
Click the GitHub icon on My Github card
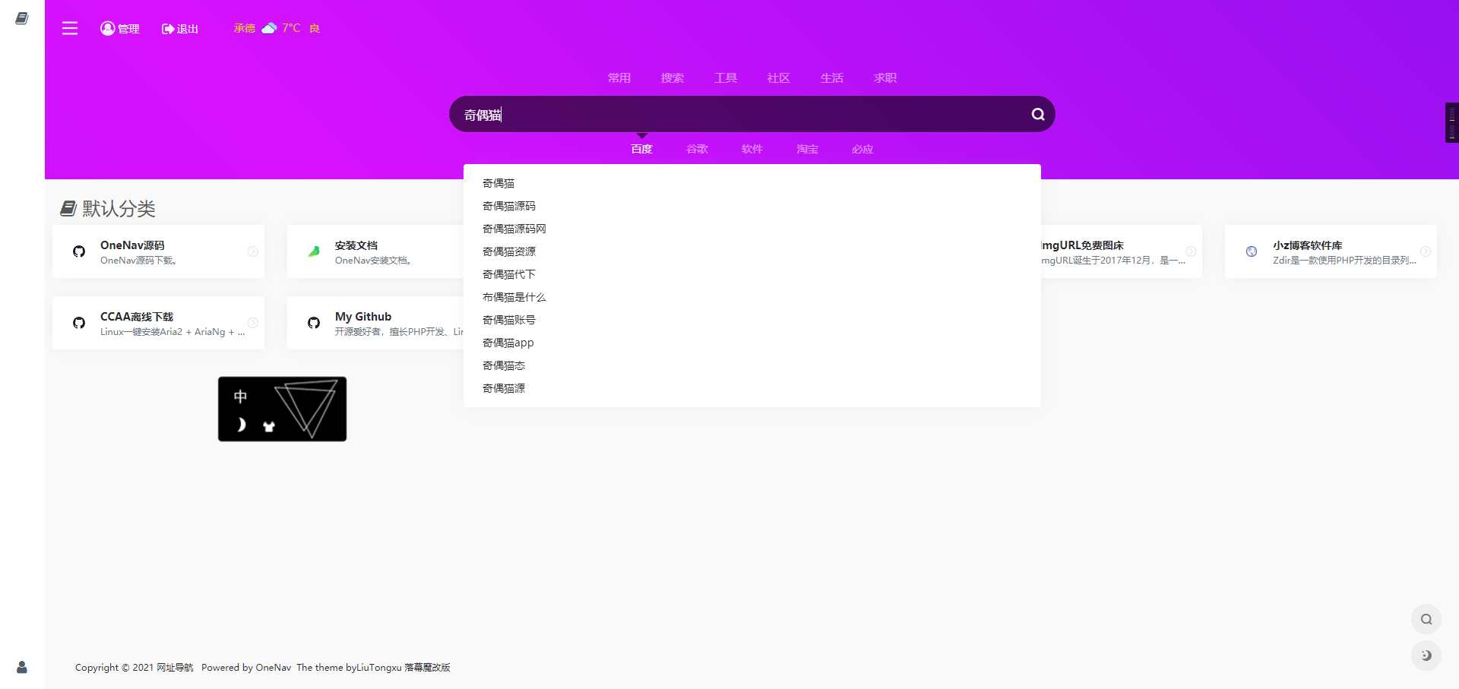click(314, 323)
